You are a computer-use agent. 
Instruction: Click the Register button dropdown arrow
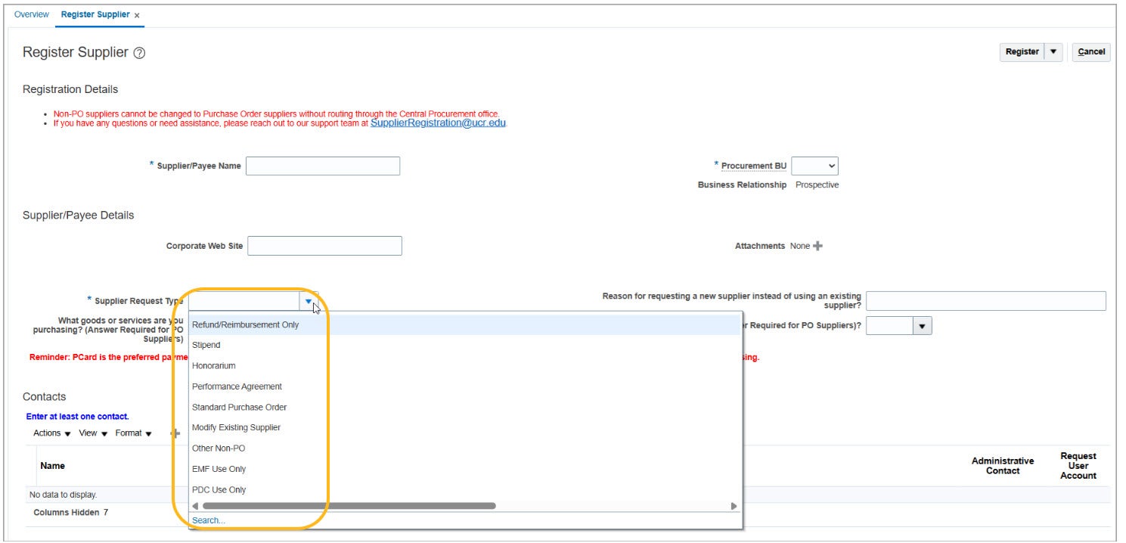1053,51
